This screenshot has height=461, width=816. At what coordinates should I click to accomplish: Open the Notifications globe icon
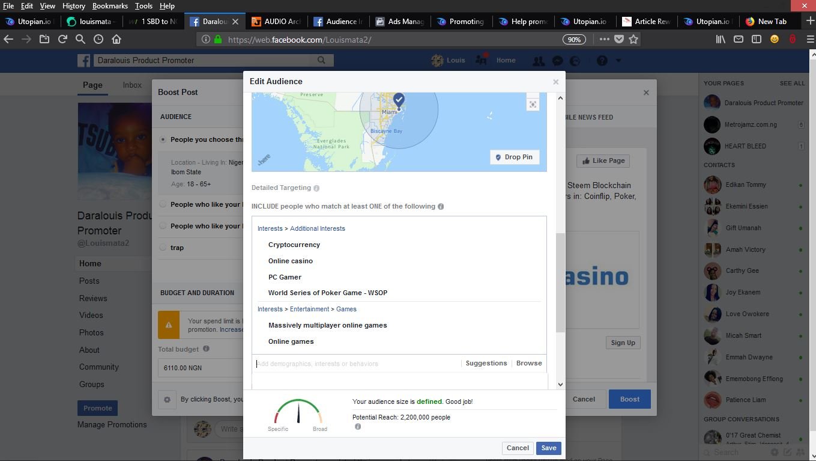point(575,61)
